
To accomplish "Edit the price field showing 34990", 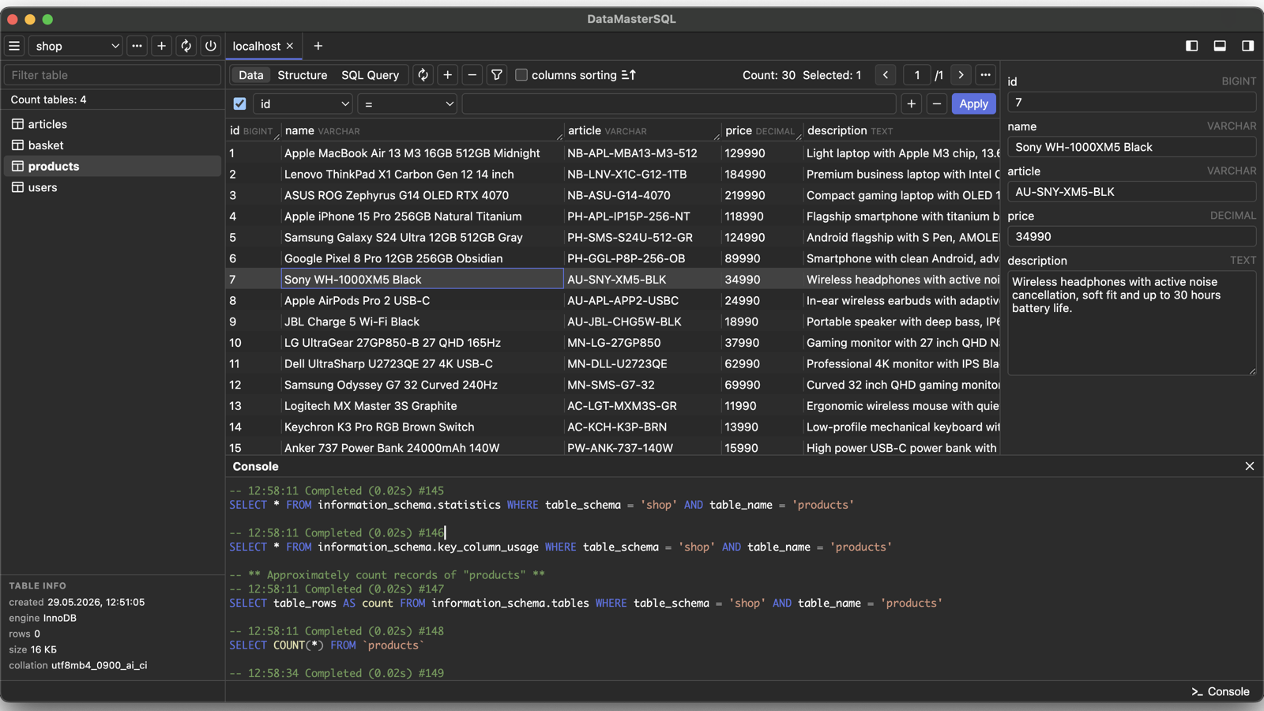I will click(1131, 236).
